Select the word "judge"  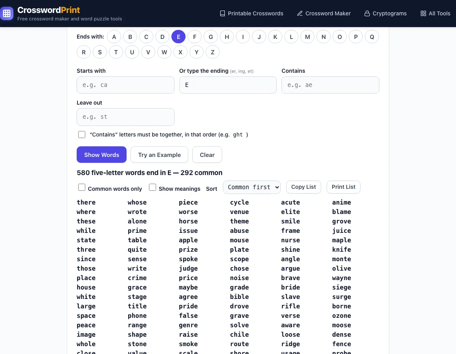188,268
